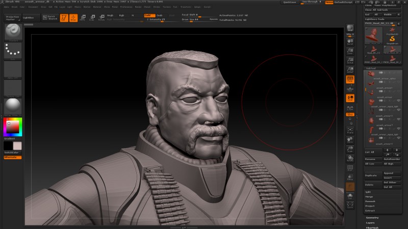This screenshot has width=408, height=229.
Task: Expand the Geometry section
Action: [x=372, y=217]
